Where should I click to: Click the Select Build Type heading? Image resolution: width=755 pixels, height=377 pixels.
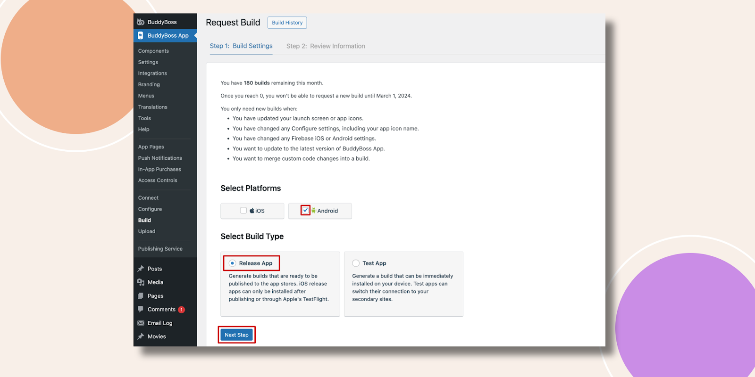[252, 237]
